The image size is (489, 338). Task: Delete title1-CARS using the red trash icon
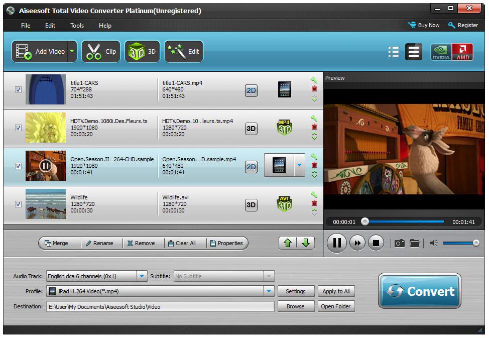(314, 88)
